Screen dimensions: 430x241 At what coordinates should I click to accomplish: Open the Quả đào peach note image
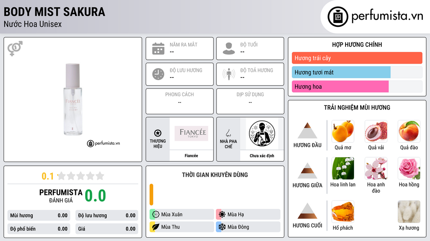[x=409, y=131]
